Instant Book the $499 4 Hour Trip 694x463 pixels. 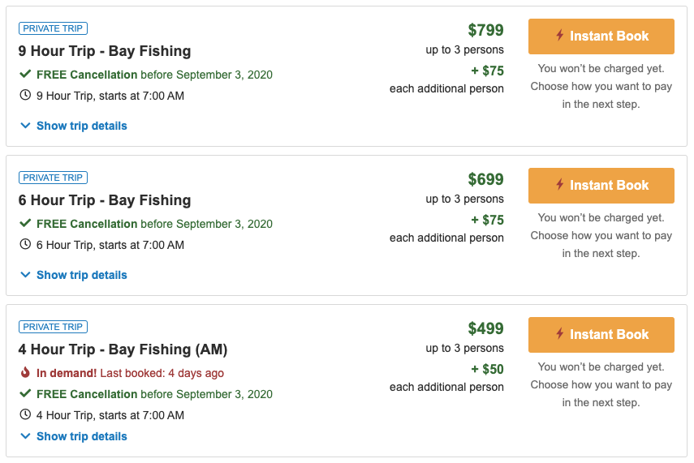pyautogui.click(x=601, y=334)
